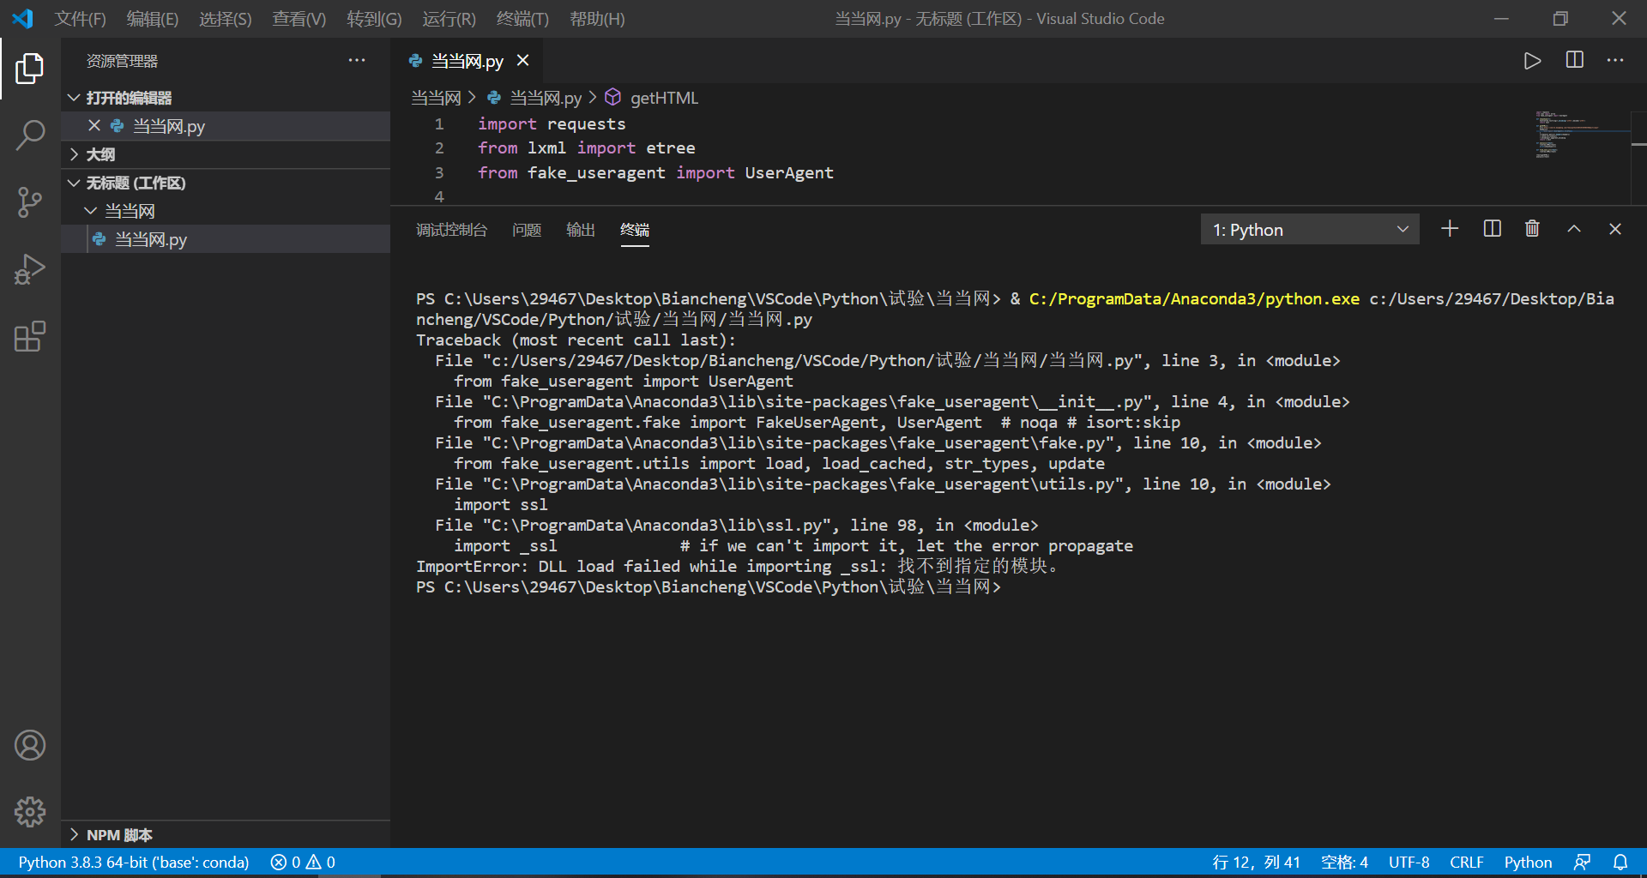1647x878 pixels.
Task: Open notifications bell in status bar
Action: (1620, 863)
